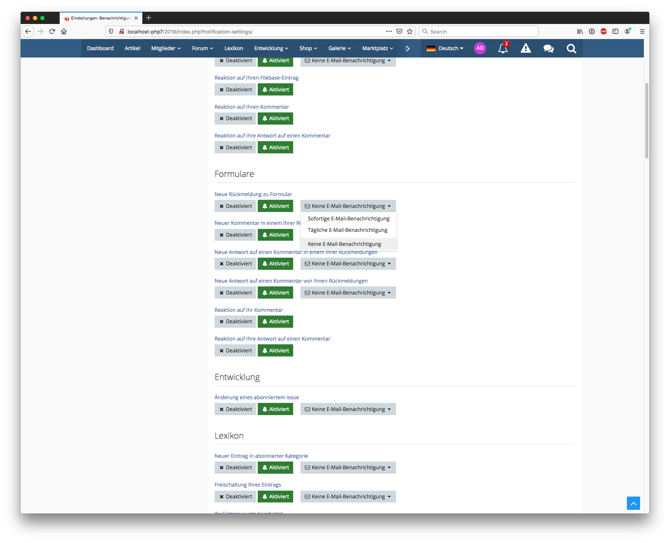Expand the Deutsch language dropdown

point(445,48)
